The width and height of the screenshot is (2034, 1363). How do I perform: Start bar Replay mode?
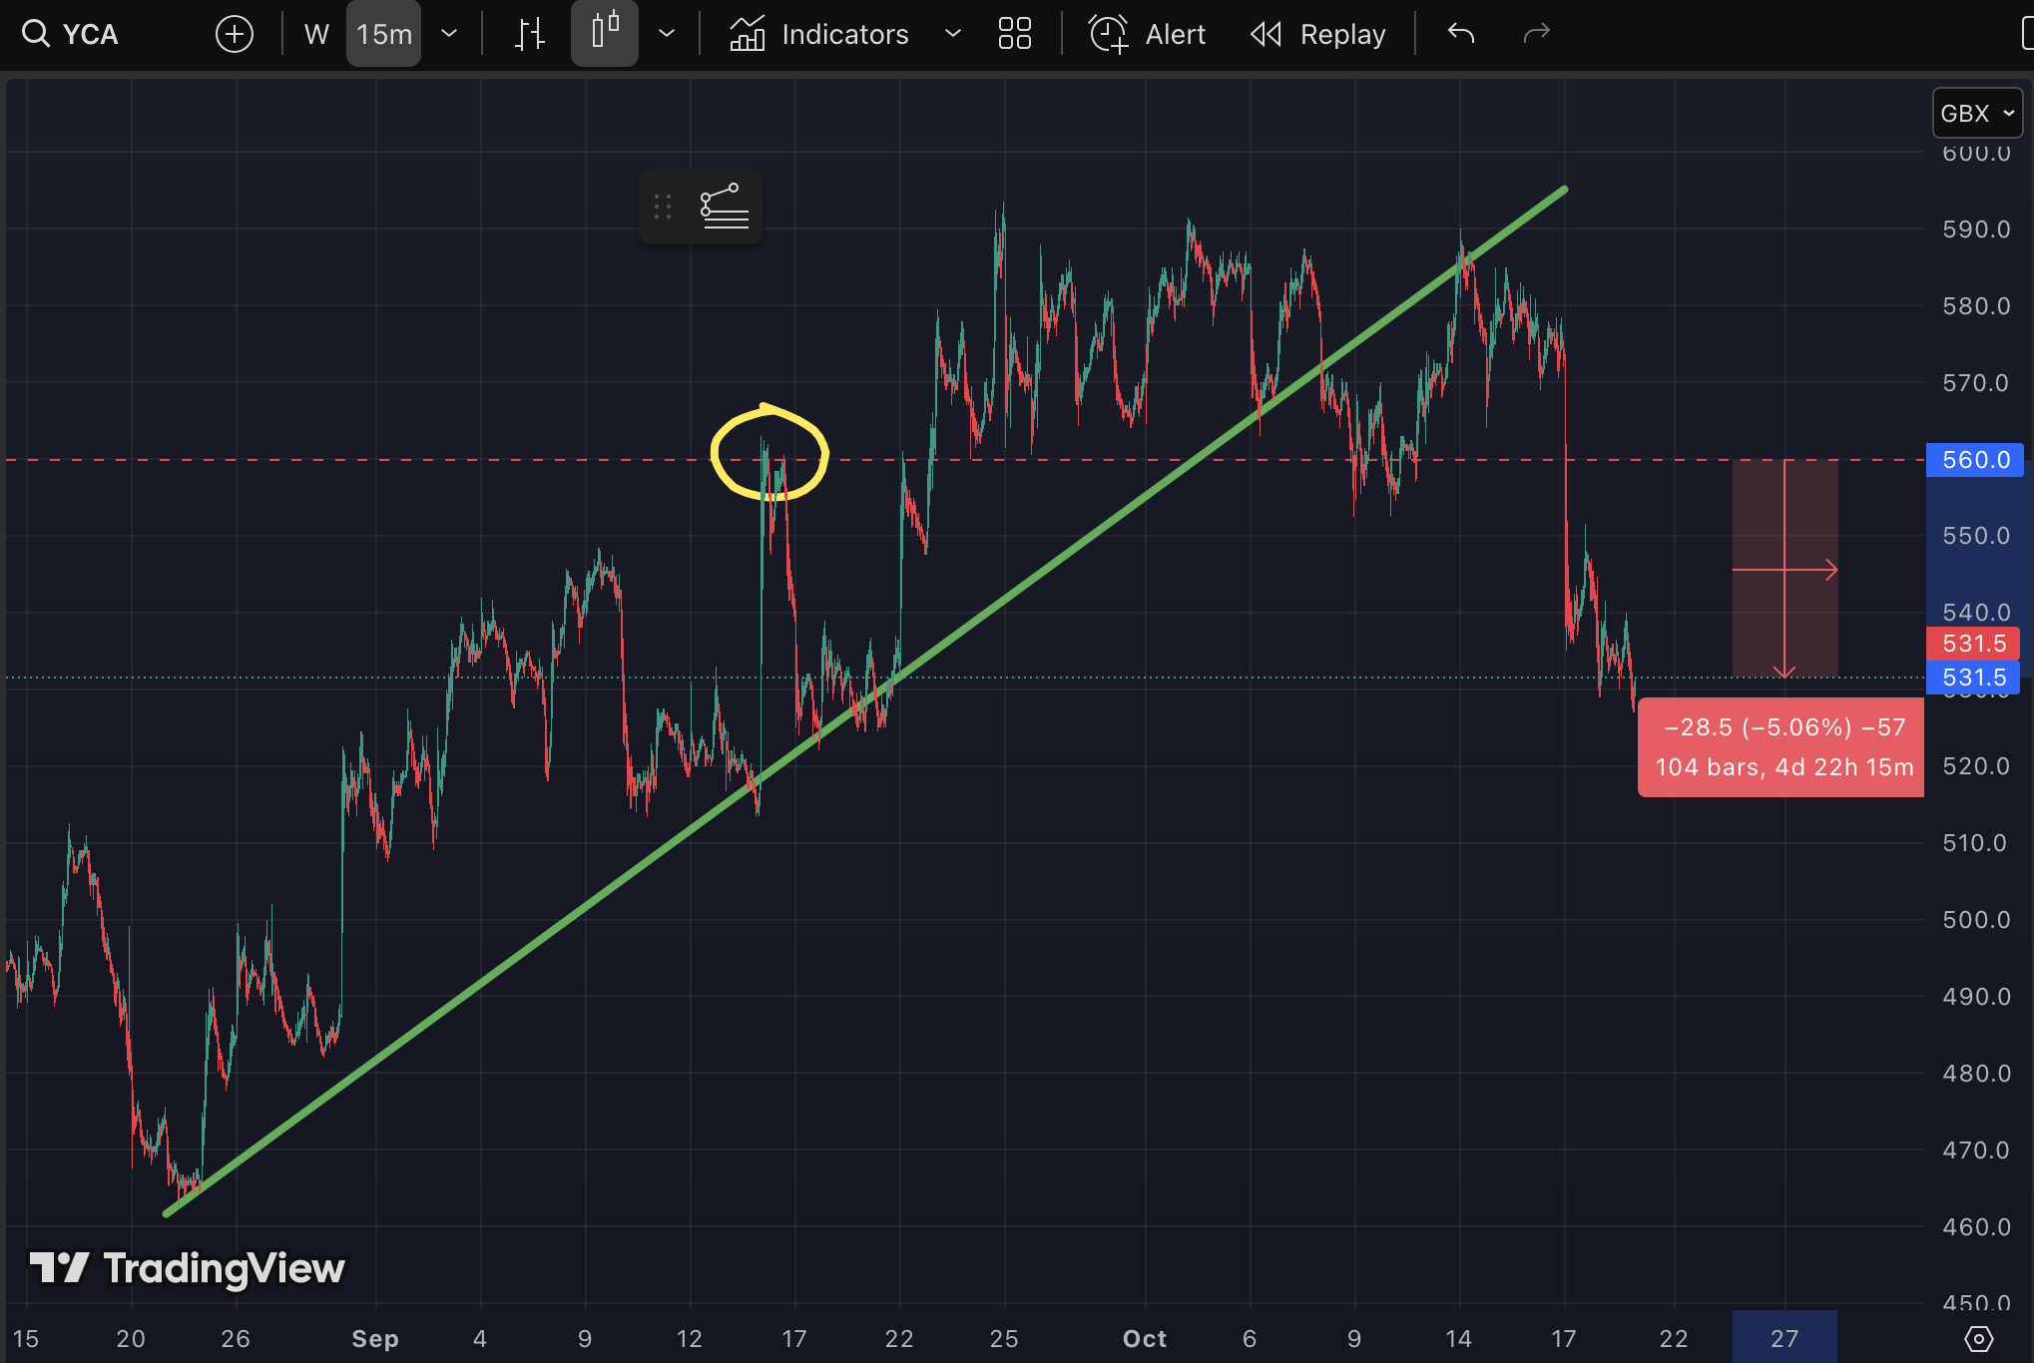click(x=1318, y=34)
